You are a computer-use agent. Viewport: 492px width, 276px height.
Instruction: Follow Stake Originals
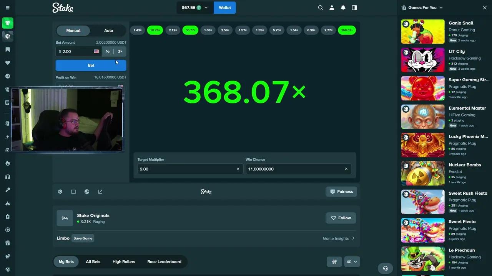pos(341,218)
